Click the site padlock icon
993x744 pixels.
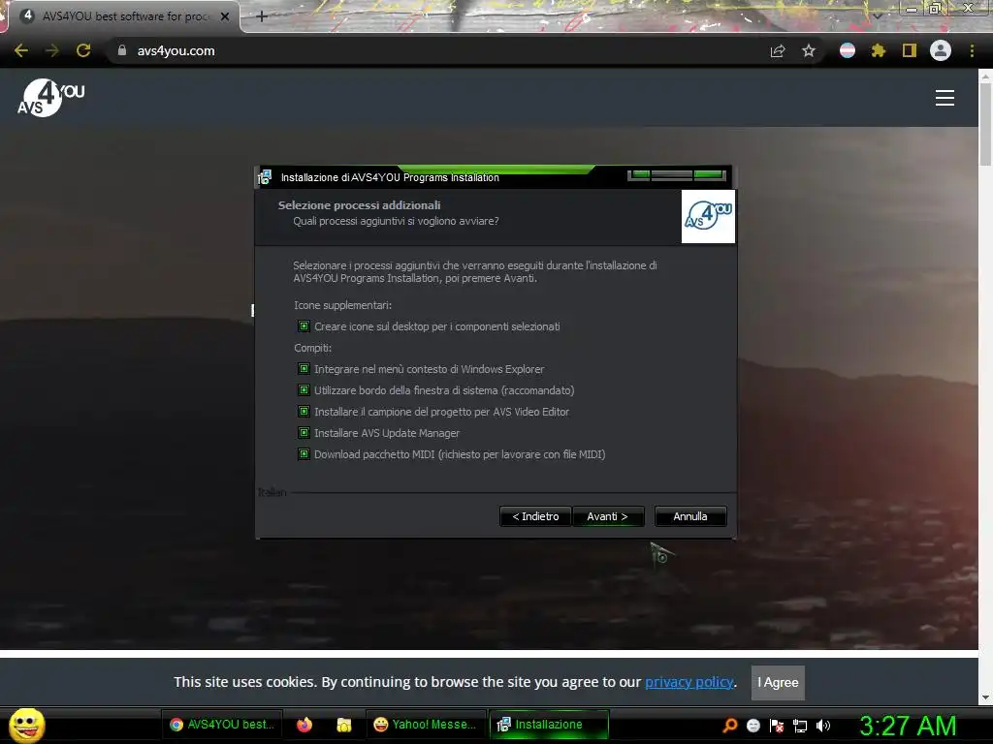coord(122,50)
